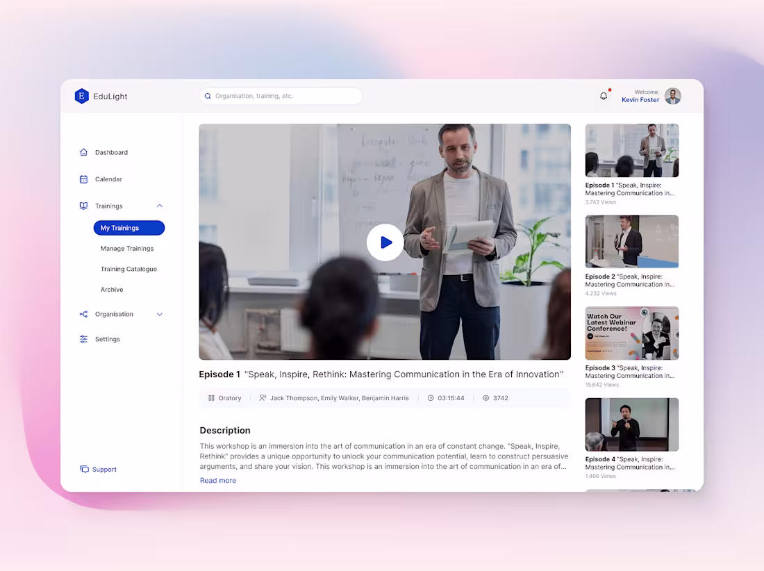The height and width of the screenshot is (571, 764).
Task: Select My Trainings submenu item
Action: click(129, 228)
